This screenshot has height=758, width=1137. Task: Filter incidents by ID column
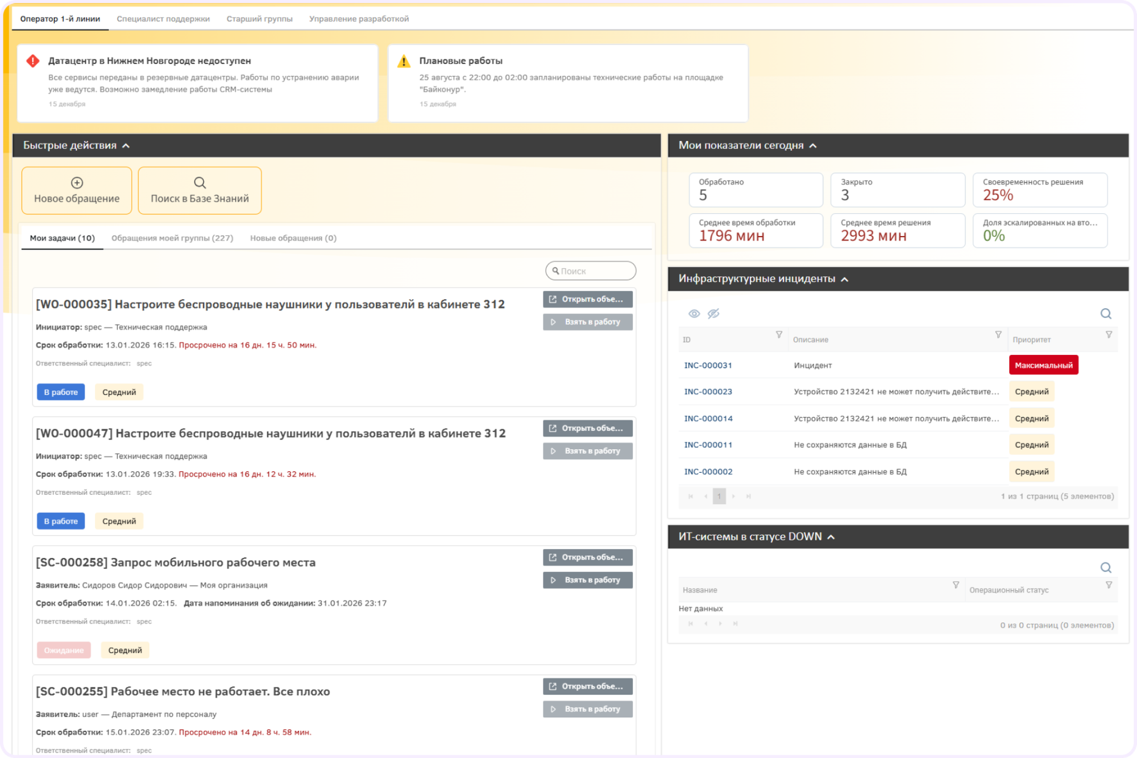pos(779,335)
